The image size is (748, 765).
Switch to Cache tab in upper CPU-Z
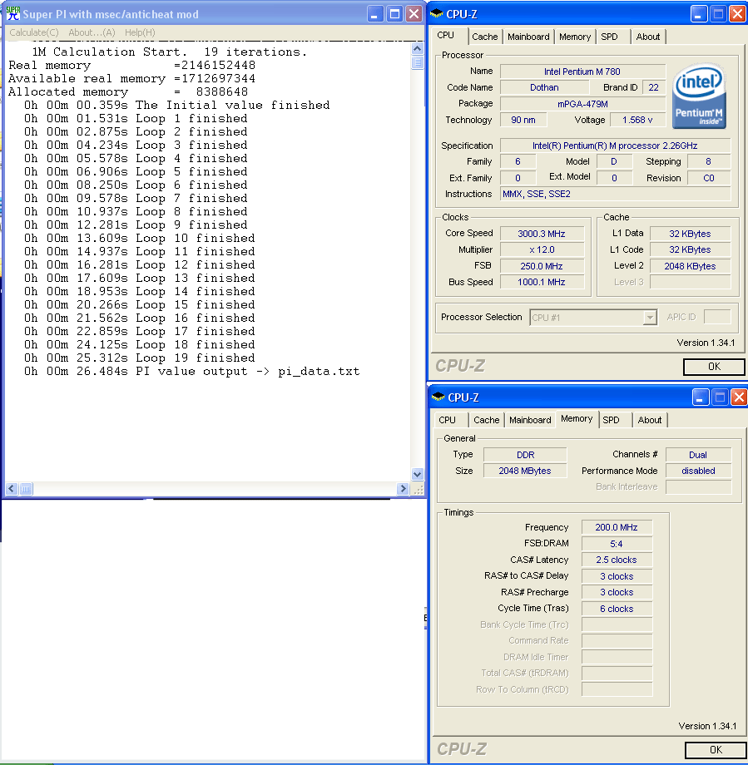(485, 37)
